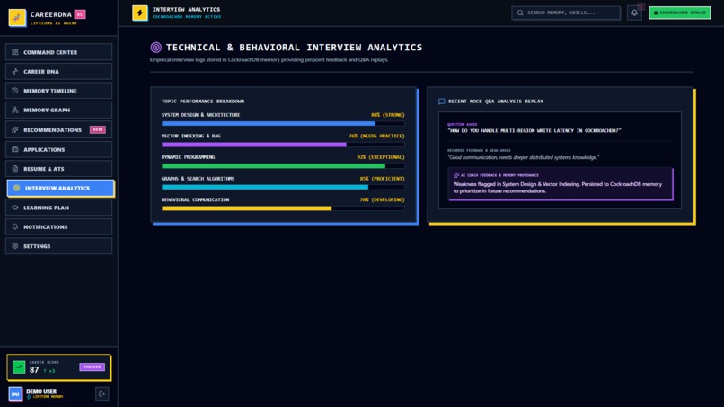
Task: Click the Career DNA sparkle icon
Action: pos(14,72)
